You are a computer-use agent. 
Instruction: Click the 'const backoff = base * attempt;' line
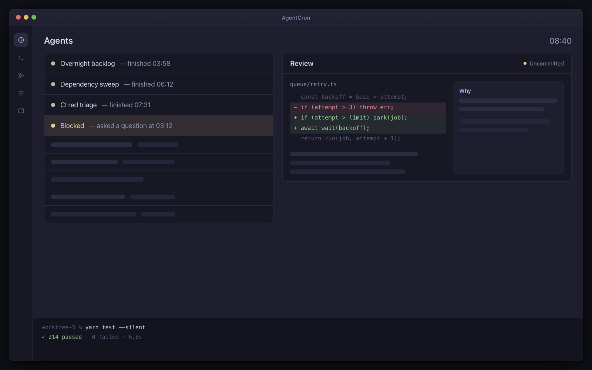[354, 97]
